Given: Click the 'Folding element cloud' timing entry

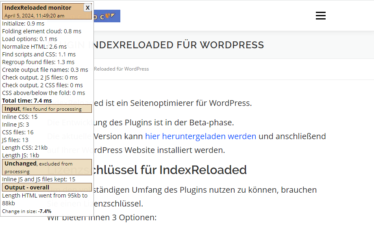Looking at the screenshot, I should click(x=41, y=31).
